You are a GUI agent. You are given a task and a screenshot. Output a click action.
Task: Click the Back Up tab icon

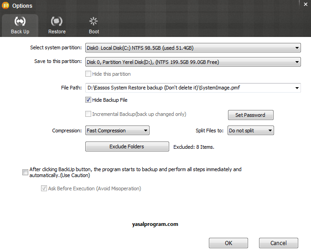[20, 21]
